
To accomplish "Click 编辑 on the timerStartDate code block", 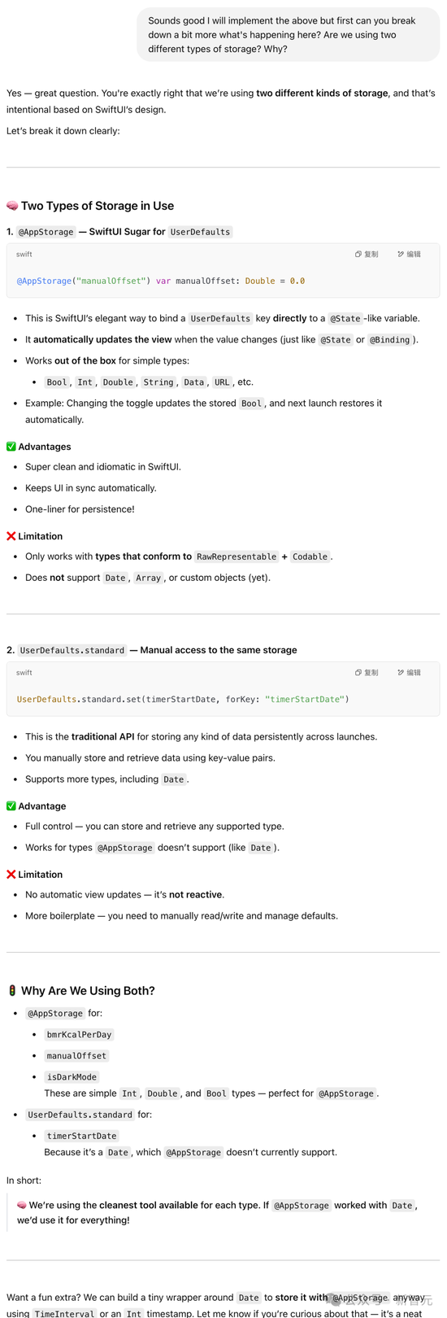I will pyautogui.click(x=409, y=672).
